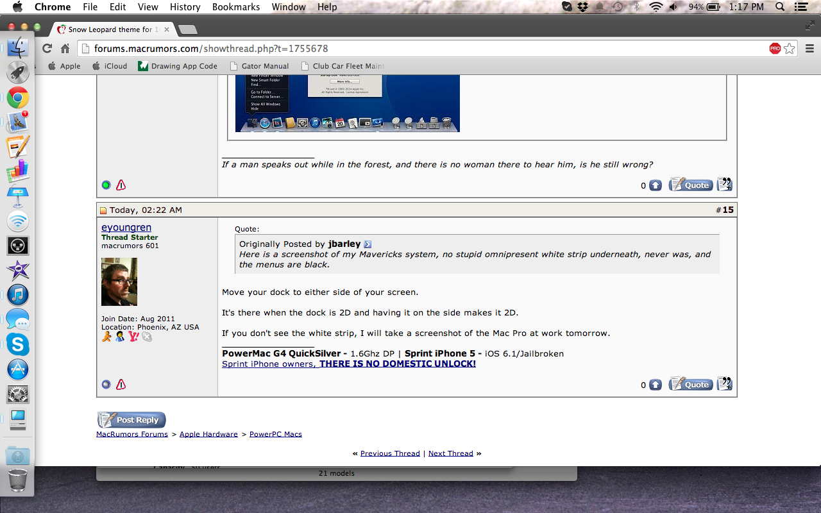821x513 pixels.
Task: Click the red PRO extension icon
Action: 775,49
